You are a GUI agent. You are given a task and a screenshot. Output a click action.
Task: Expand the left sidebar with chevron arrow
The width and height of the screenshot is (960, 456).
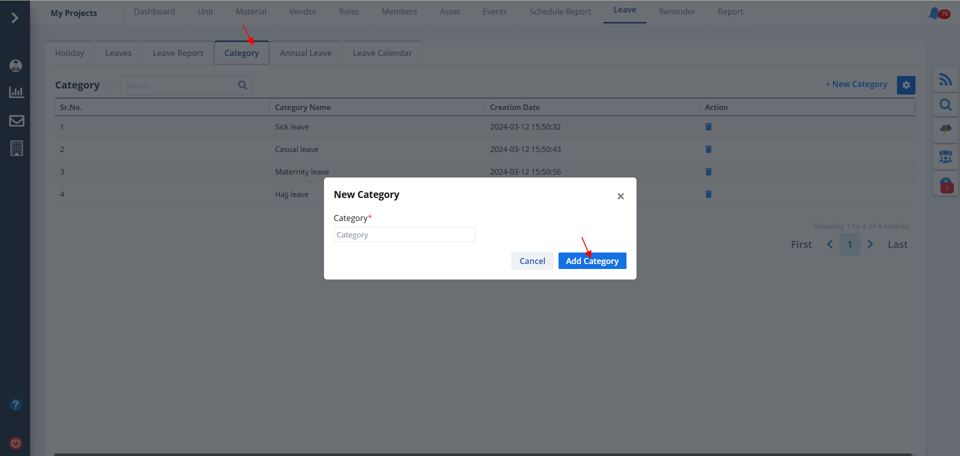tap(15, 18)
